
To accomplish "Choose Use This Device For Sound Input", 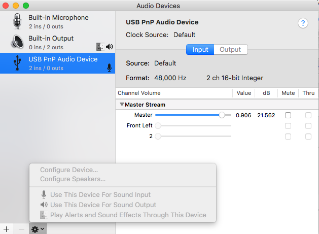I will point(100,195).
